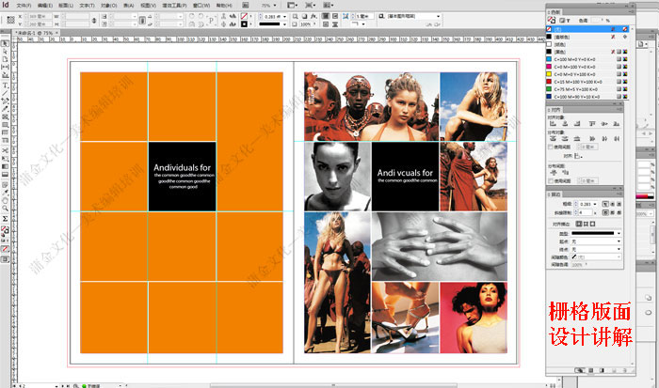Click distribute top edges icon in Align panel

pyautogui.click(x=554, y=138)
